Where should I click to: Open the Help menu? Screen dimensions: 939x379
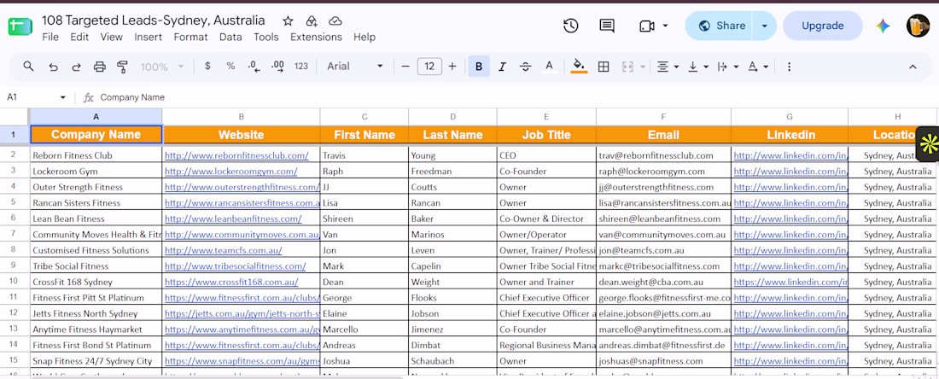click(365, 37)
